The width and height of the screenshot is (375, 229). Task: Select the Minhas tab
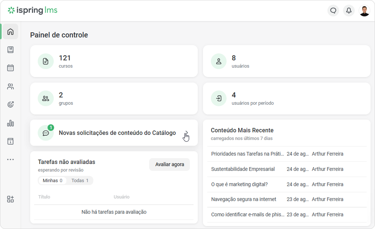[x=52, y=180]
